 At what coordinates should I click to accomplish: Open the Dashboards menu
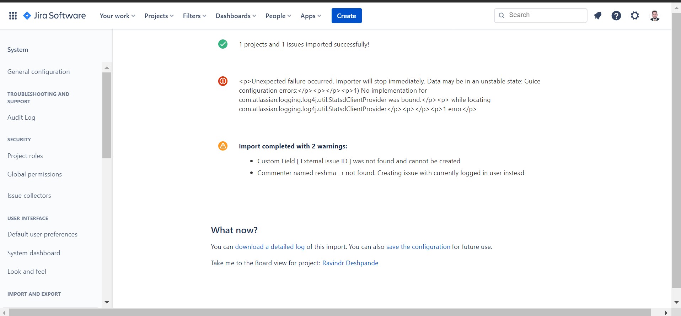[236, 16]
